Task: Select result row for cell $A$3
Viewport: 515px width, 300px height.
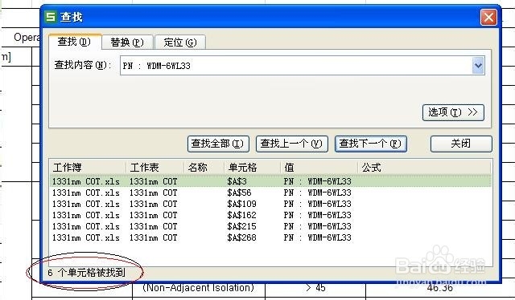Action: coord(270,181)
